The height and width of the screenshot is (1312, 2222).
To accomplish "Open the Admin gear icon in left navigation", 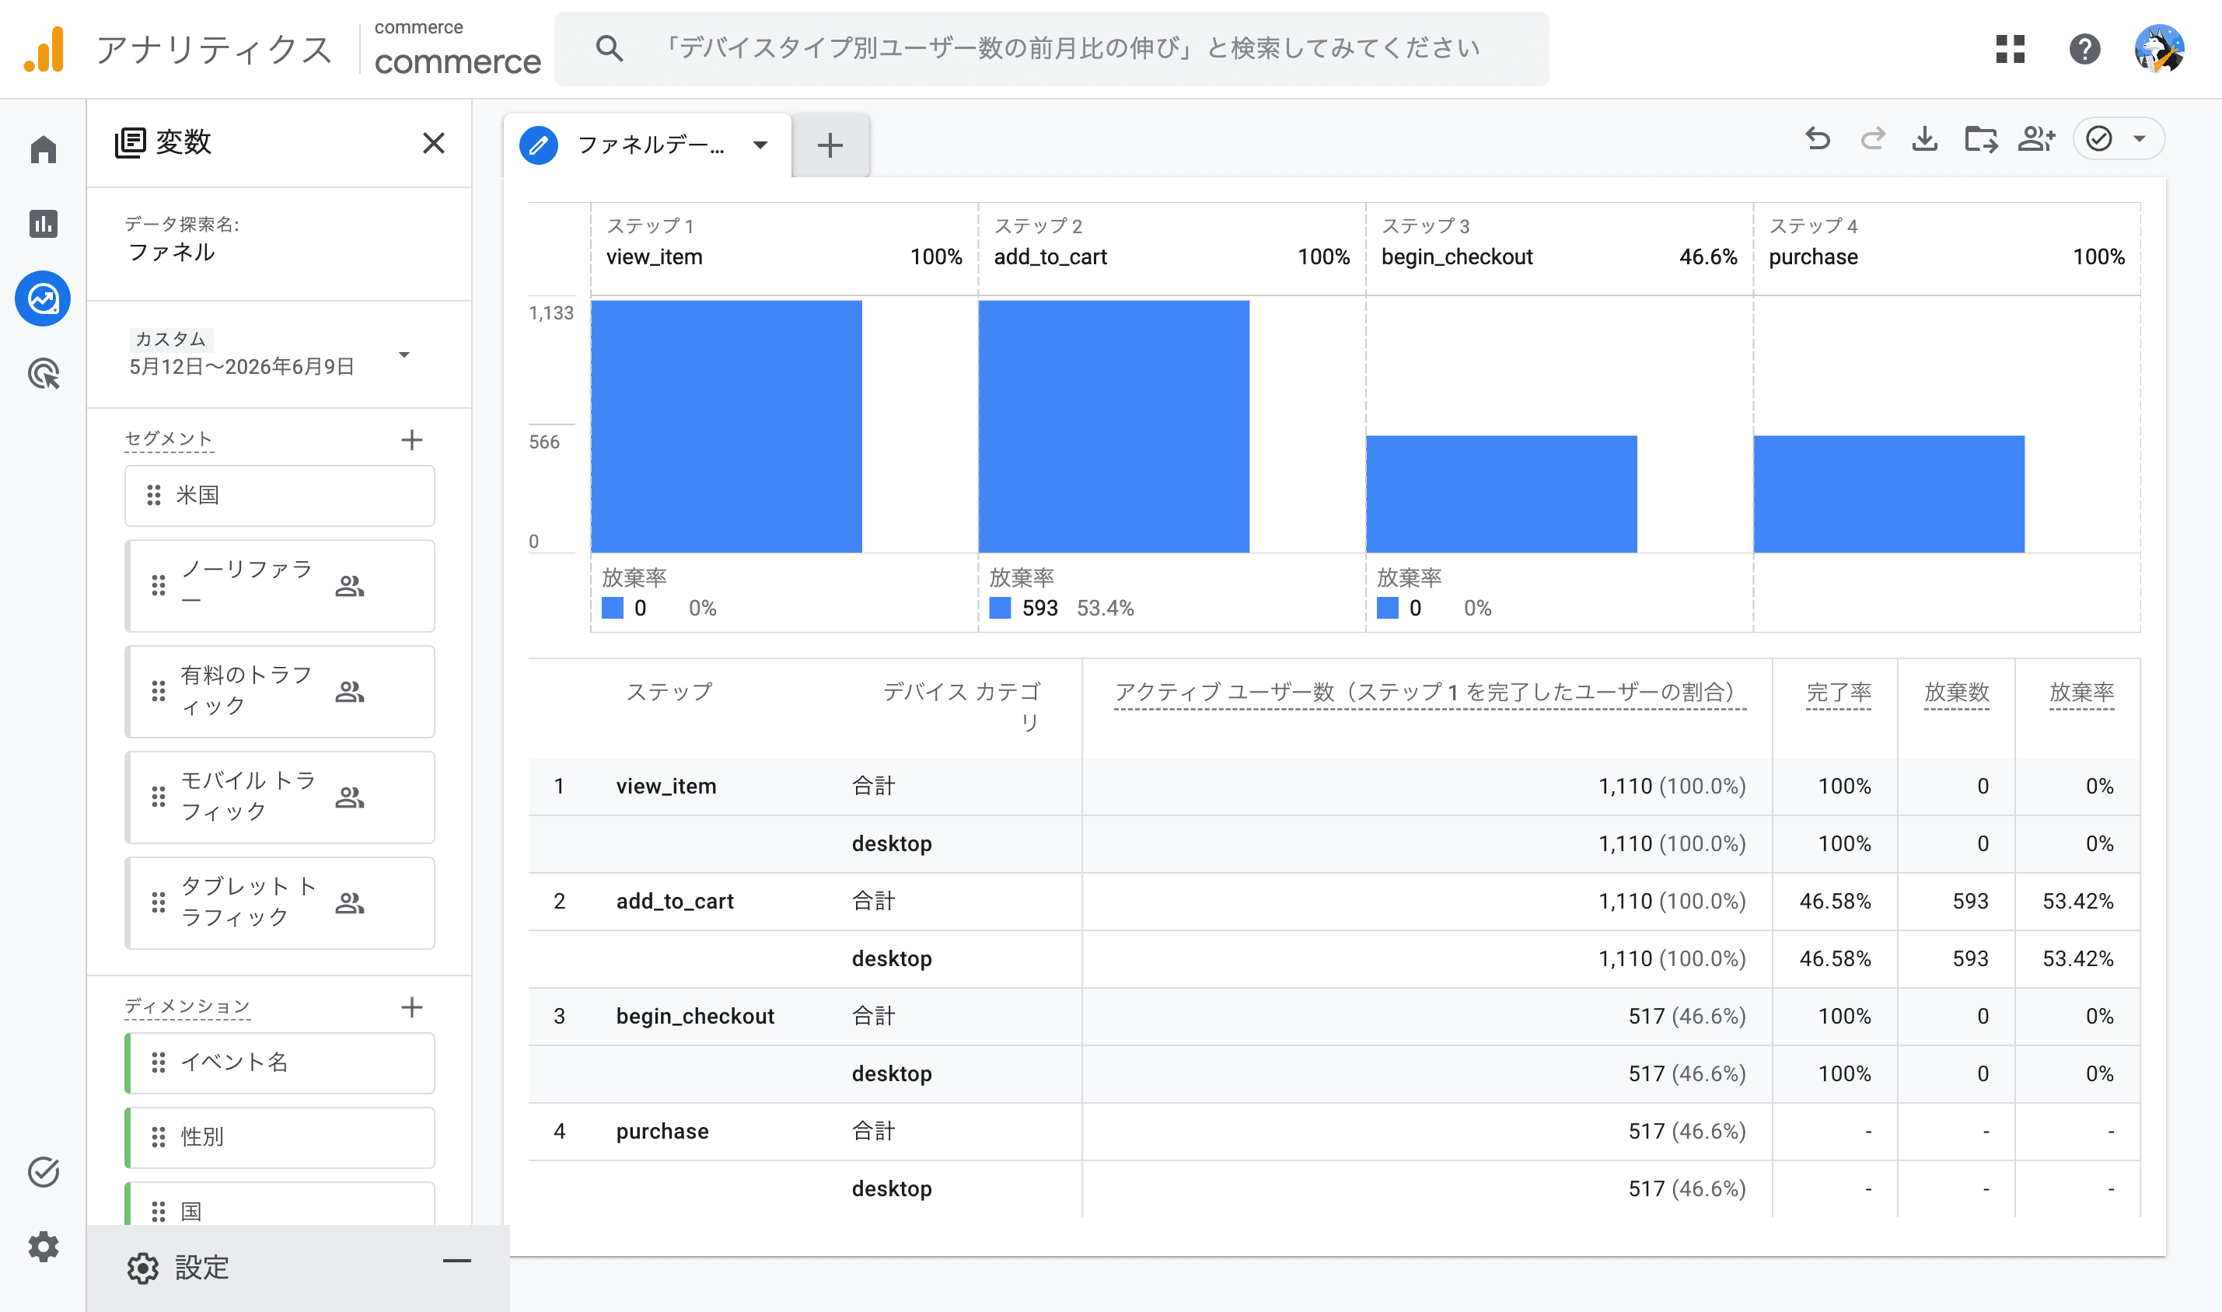I will [43, 1247].
